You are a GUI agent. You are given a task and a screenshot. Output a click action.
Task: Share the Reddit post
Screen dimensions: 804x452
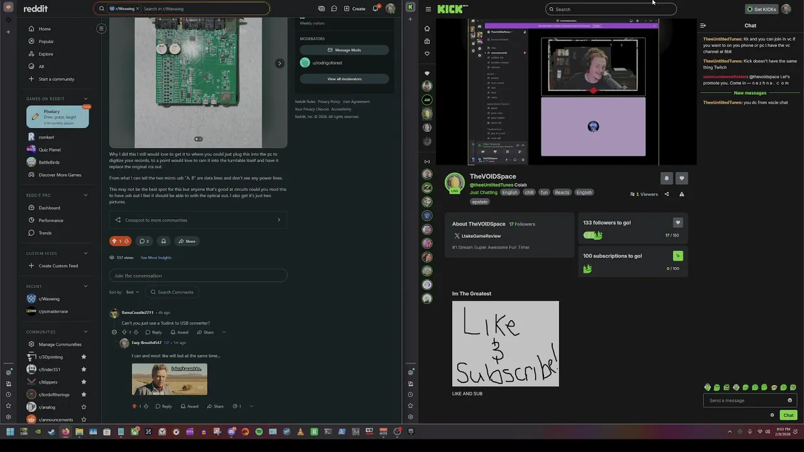pos(187,241)
